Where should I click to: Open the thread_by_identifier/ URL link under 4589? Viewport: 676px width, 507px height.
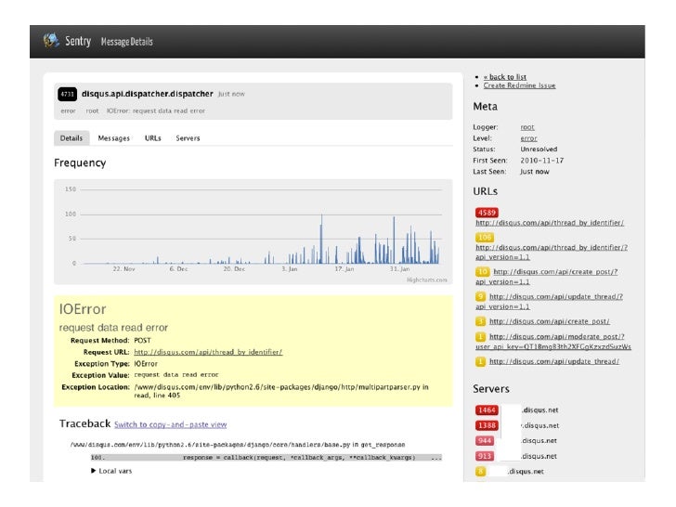pyautogui.click(x=550, y=223)
